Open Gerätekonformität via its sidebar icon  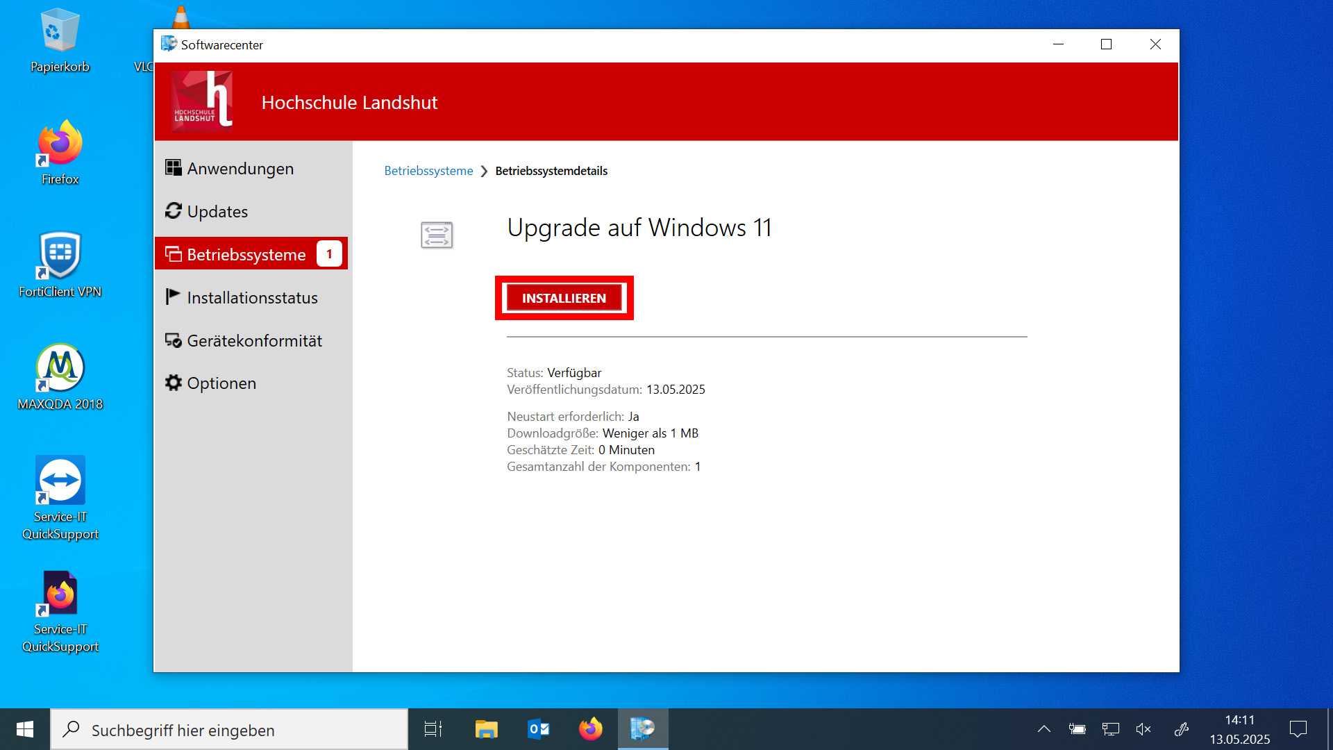(x=173, y=340)
